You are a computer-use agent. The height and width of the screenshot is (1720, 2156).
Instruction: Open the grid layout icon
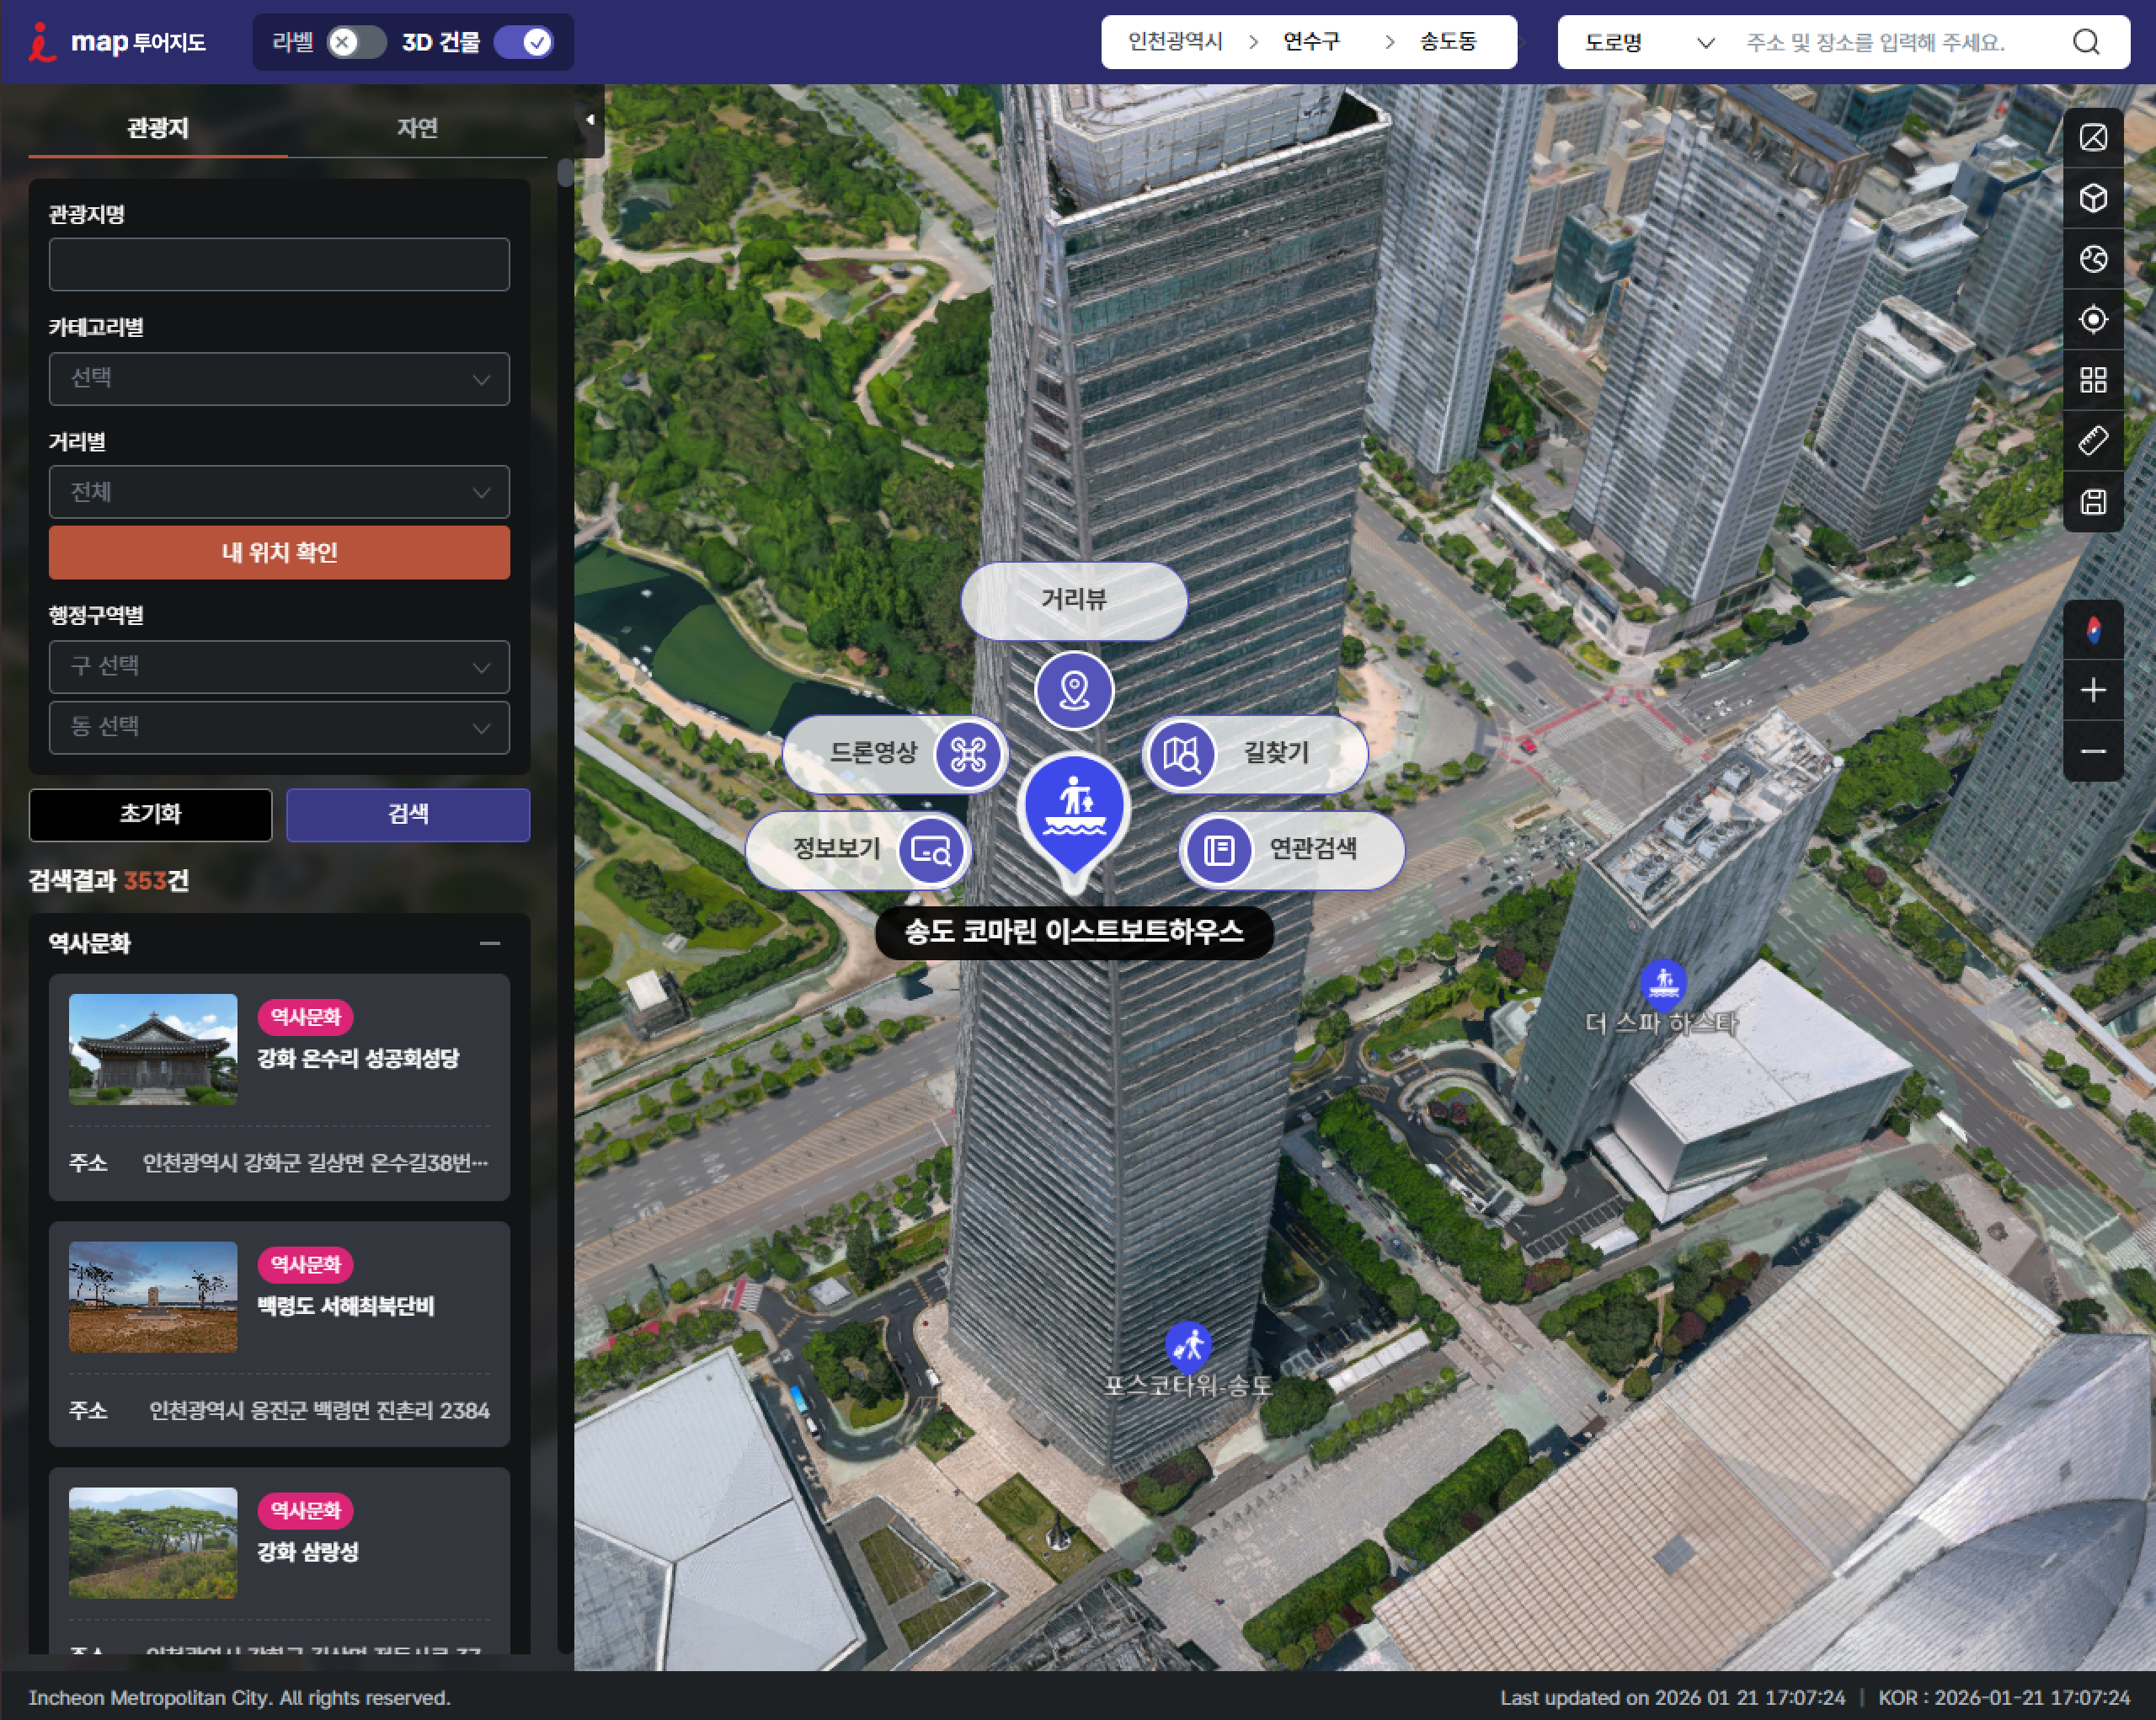[2092, 380]
